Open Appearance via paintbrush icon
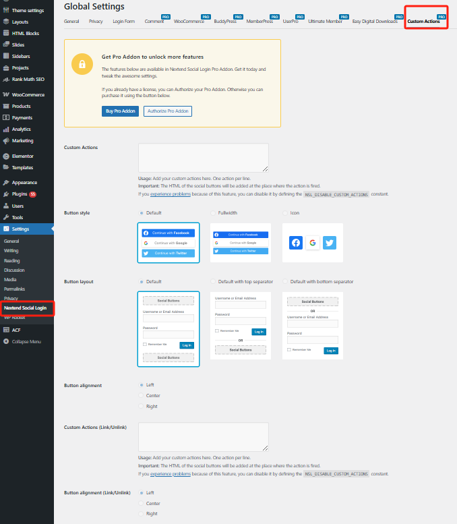The width and height of the screenshot is (457, 524). [x=6, y=183]
